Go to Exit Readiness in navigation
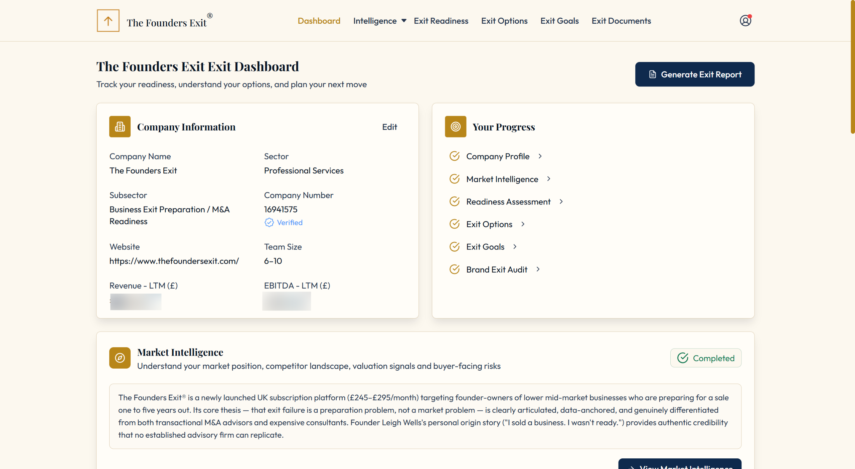The height and width of the screenshot is (469, 855). point(441,21)
